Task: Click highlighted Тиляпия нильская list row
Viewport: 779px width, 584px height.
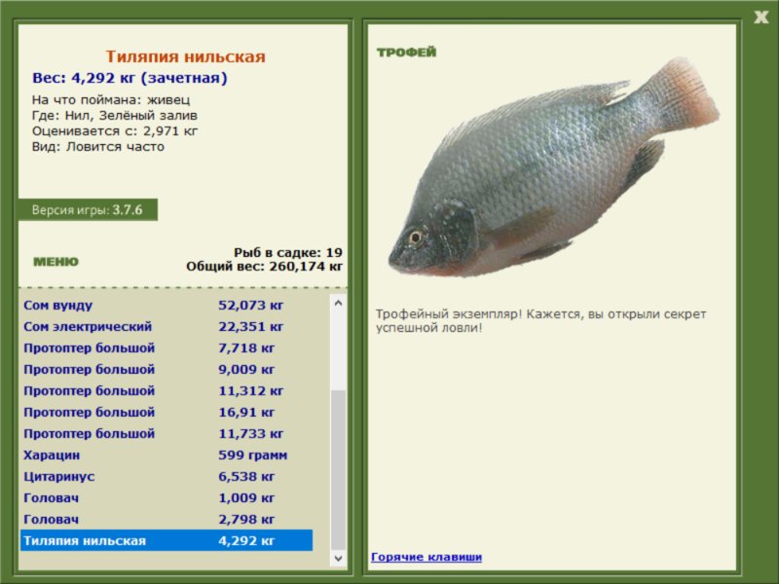Action: click(167, 540)
